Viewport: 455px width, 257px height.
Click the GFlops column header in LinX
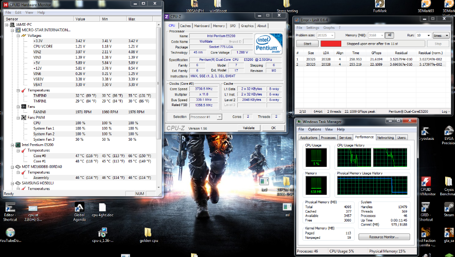coord(376,53)
